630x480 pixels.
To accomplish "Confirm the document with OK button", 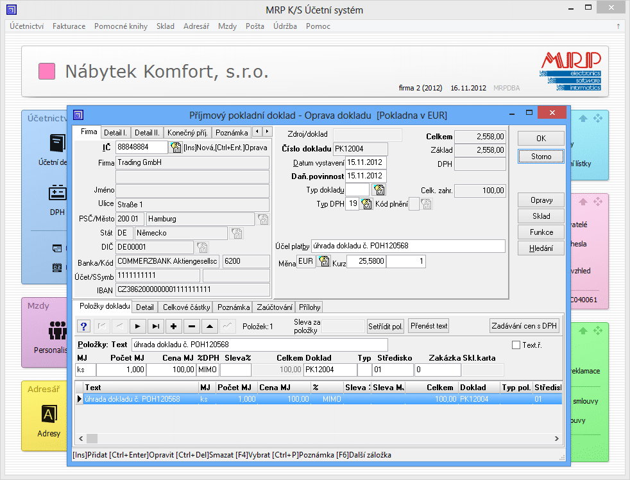I will [541, 139].
